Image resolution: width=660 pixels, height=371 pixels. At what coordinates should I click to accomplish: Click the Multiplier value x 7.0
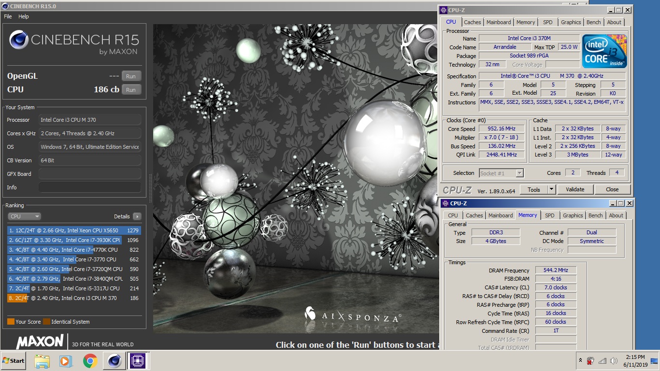coord(501,137)
